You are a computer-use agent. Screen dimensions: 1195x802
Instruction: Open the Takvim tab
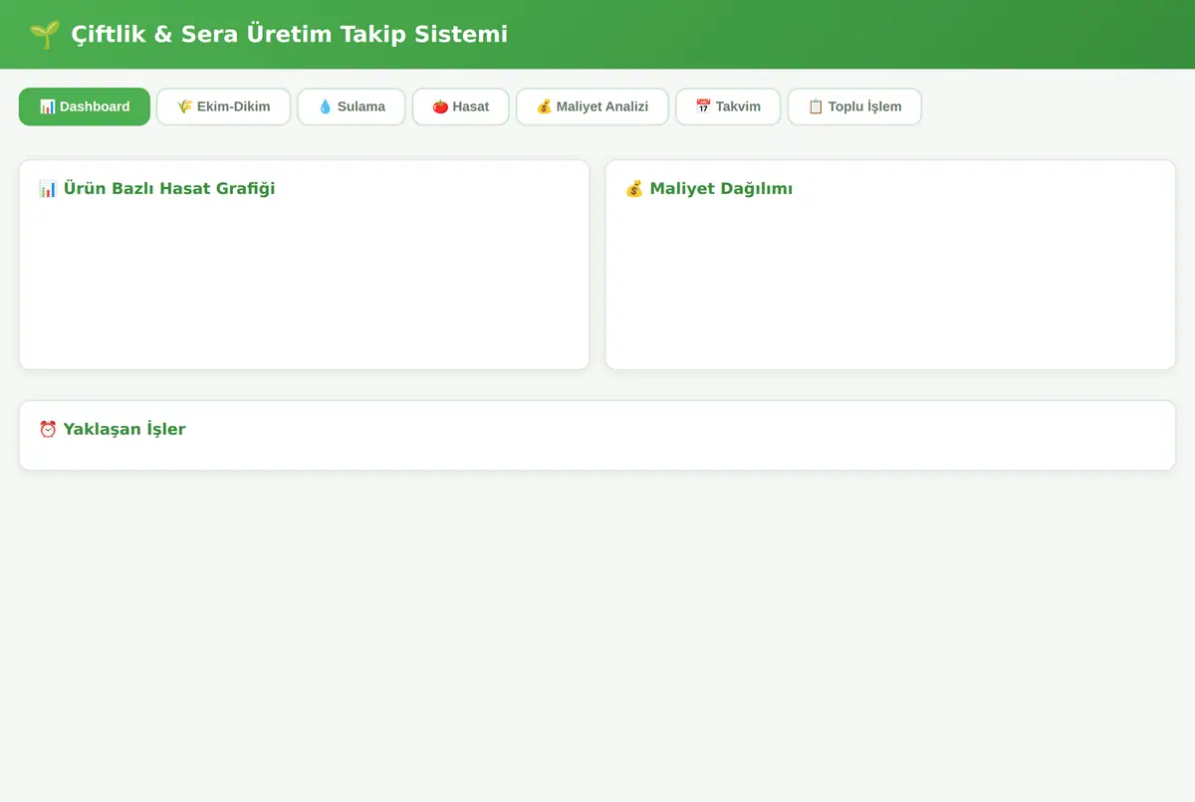click(728, 106)
